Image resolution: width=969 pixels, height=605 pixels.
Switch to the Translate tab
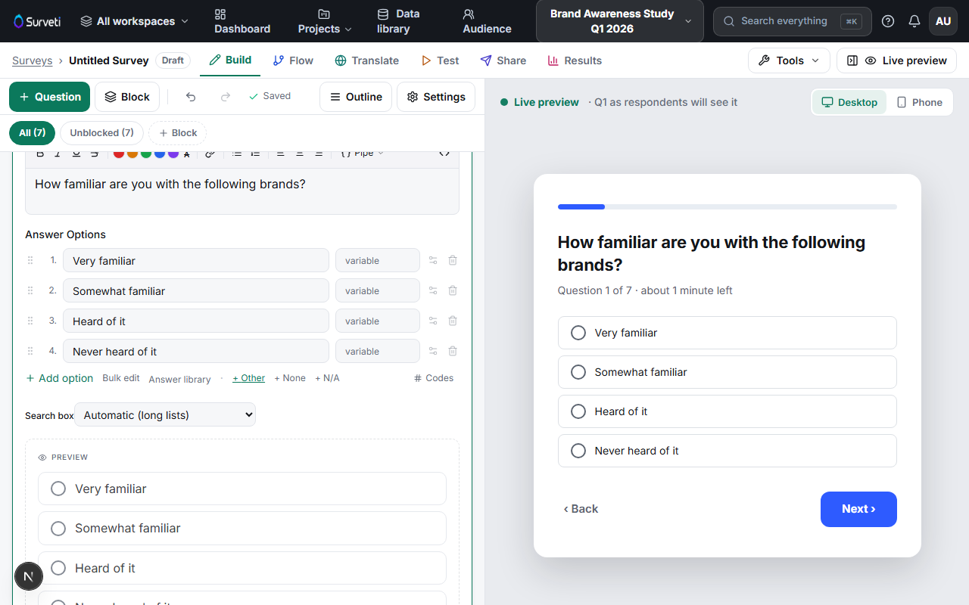367,60
